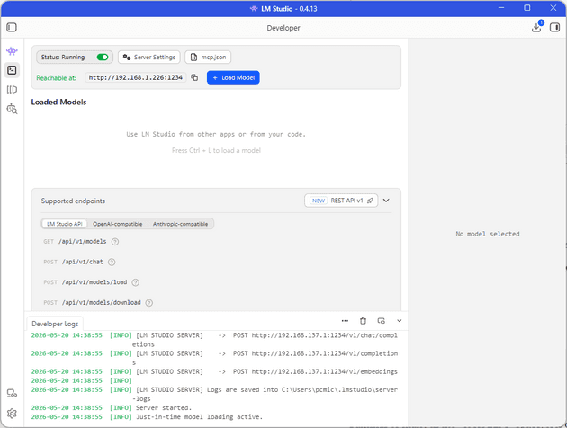
Task: Click the 'Loaded Models' heading
Action: point(58,103)
